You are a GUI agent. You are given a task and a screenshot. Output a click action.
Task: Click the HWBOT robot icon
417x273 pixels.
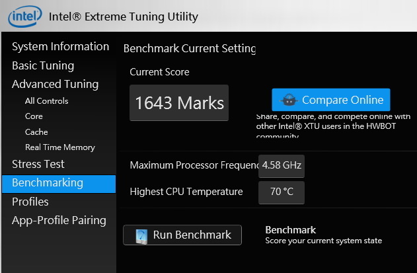tap(287, 100)
